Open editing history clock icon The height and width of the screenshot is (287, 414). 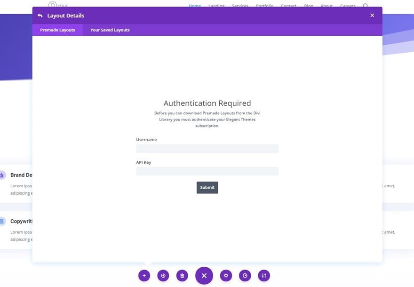coord(245,276)
